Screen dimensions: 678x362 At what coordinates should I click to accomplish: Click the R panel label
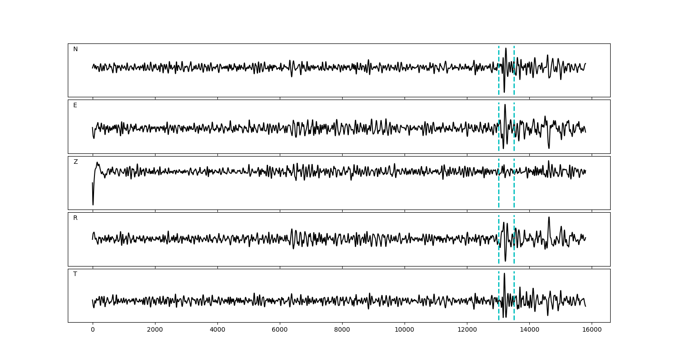pos(75,218)
